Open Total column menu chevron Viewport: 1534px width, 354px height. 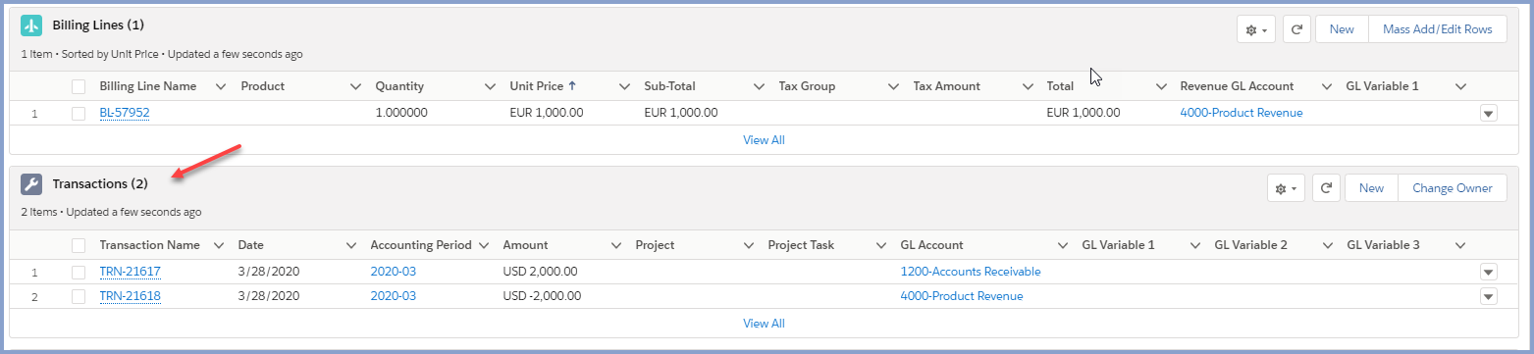tap(1162, 86)
